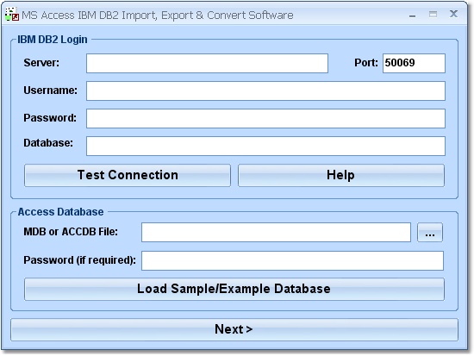This screenshot has width=474, height=356.
Task: Maximize the application window
Action: (433, 14)
